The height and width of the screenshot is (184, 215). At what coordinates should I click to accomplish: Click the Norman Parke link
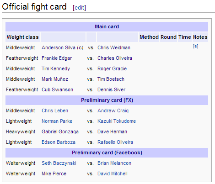tap(57, 121)
